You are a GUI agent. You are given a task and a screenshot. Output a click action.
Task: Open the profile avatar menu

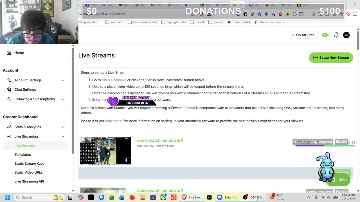346,35
